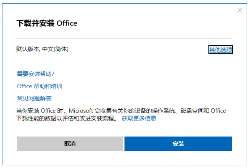Start installing Office

tap(178, 144)
